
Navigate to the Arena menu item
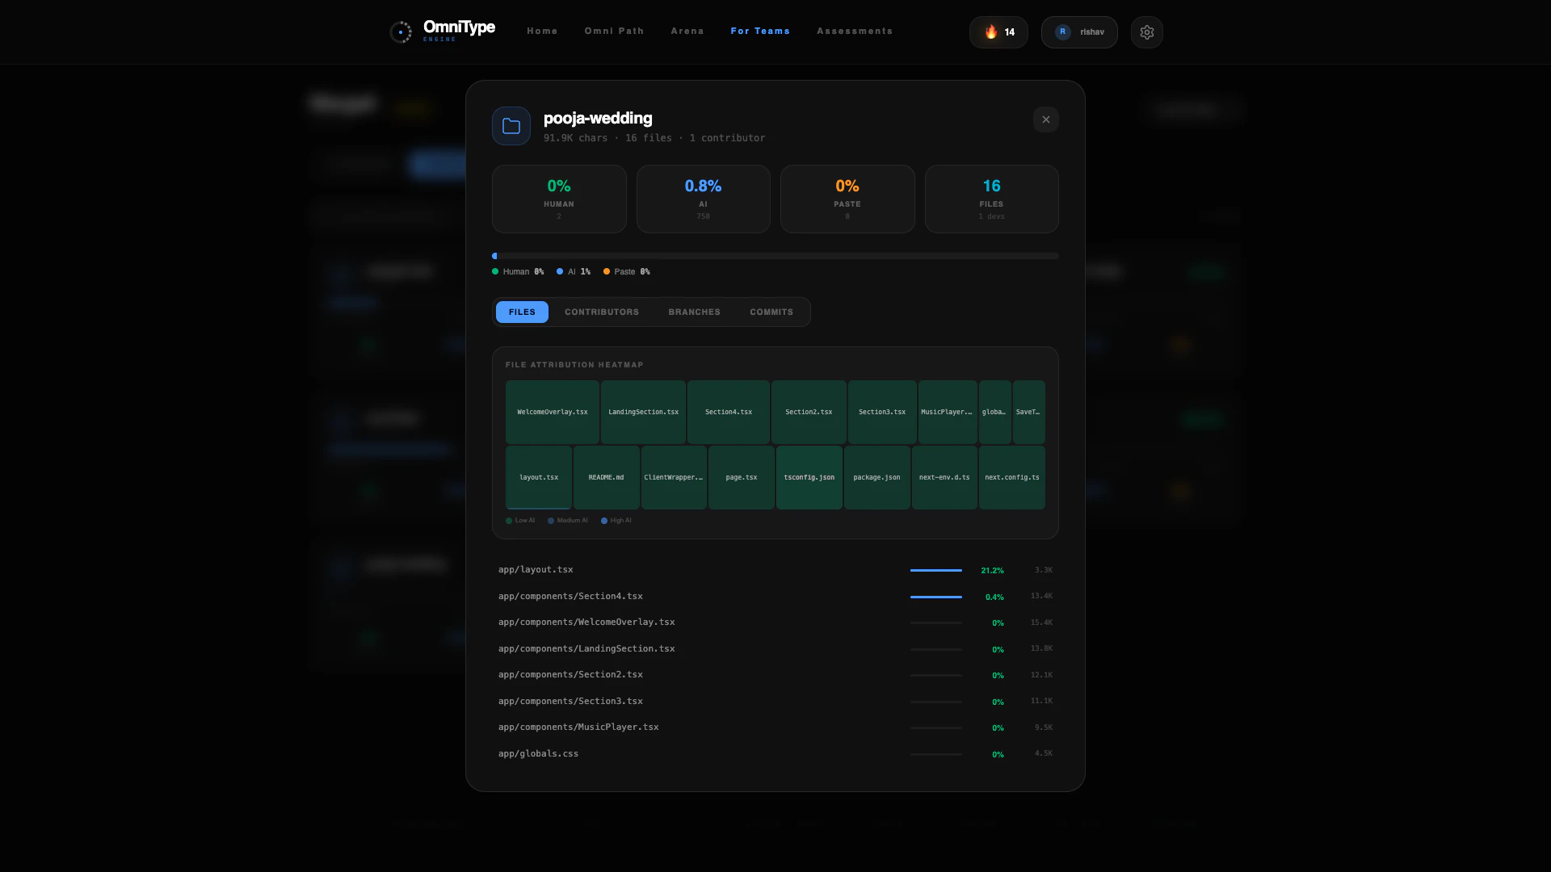tap(687, 31)
